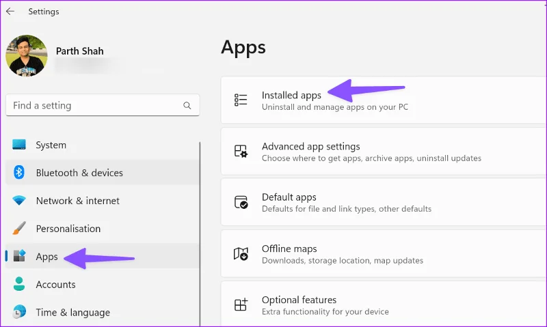Open Default apps title
547x327 pixels.
pyautogui.click(x=289, y=197)
